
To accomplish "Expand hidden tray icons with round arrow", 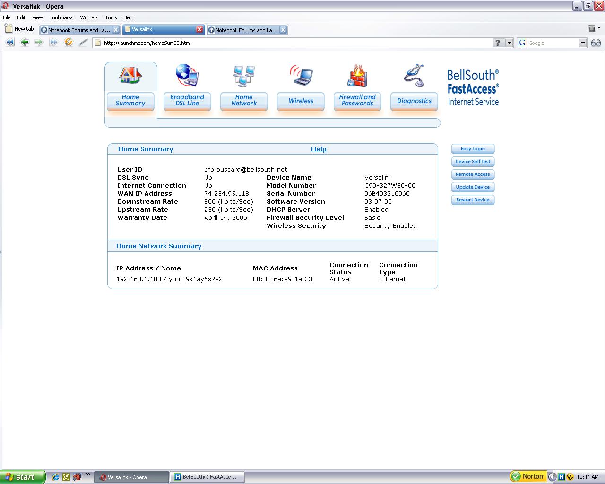I will 552,477.
